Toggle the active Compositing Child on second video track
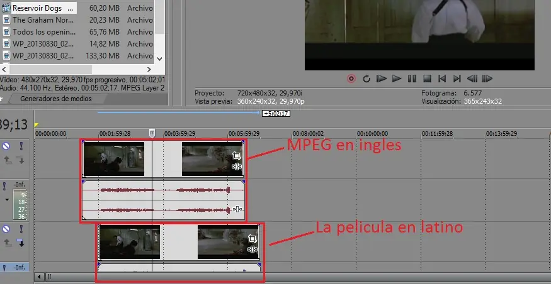 click(21, 243)
